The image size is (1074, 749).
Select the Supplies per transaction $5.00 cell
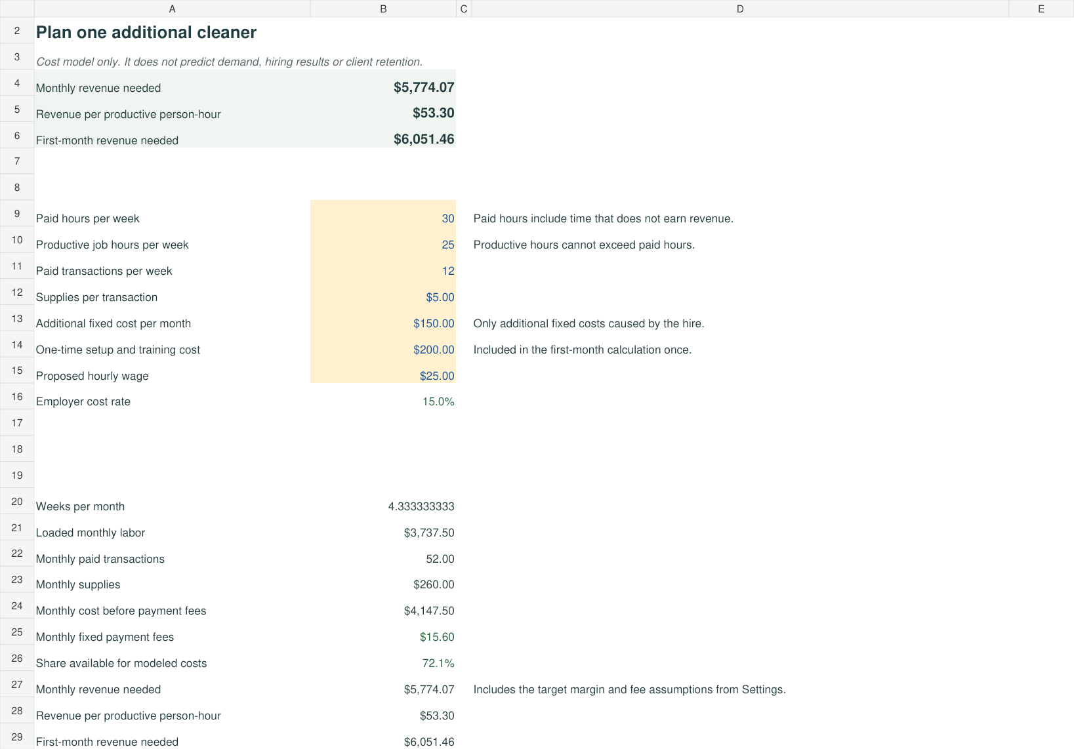pos(383,292)
